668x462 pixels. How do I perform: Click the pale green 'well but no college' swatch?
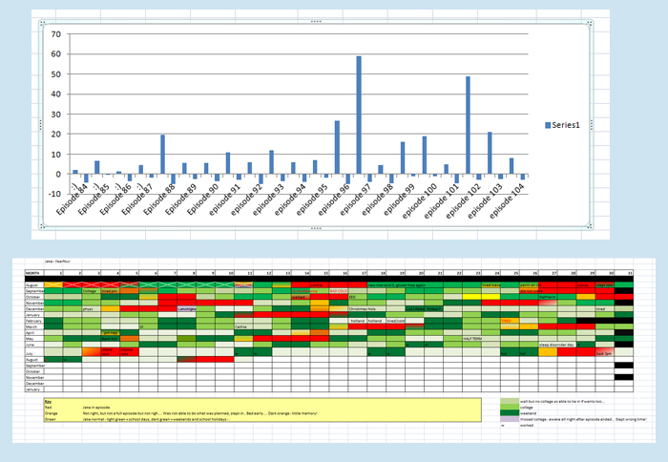[510, 402]
